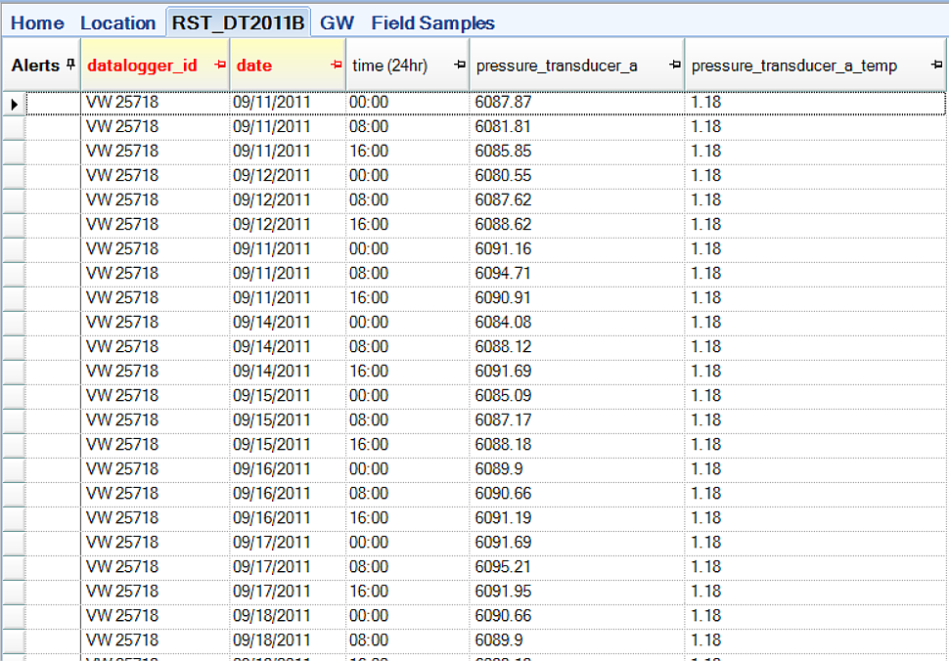Screen dimensions: 949x661
Task: Click the 6095.21 pressure cell
Action: pyautogui.click(x=575, y=567)
